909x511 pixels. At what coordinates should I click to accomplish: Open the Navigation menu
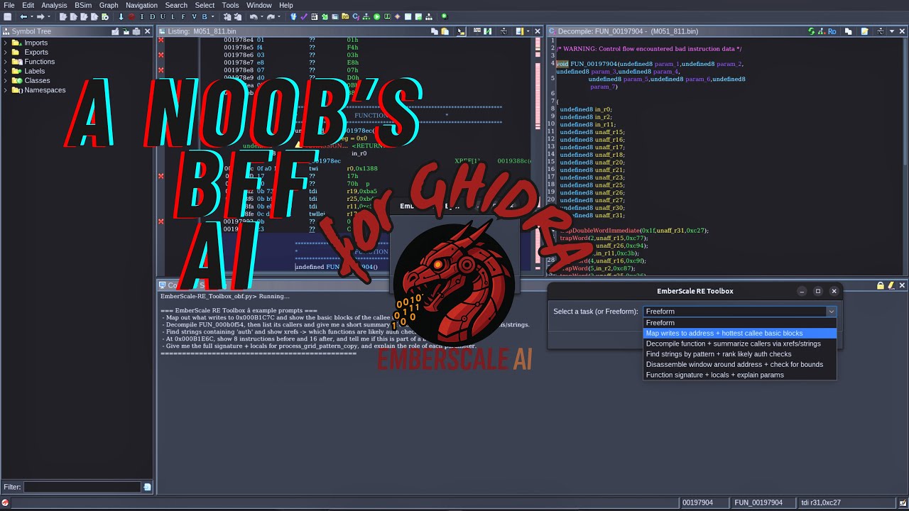(x=141, y=5)
